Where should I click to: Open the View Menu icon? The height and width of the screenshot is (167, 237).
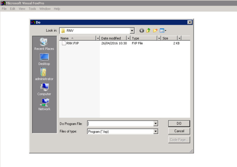coord(163,31)
